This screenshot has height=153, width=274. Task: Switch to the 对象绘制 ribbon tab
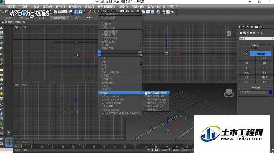click(59, 18)
